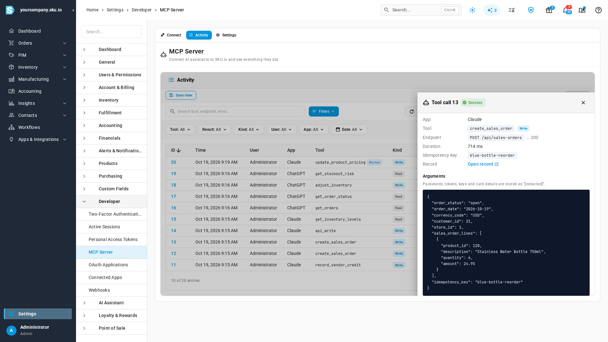608x342 pixels.
Task: Click the settings sidebar Search box
Action: pyautogui.click(x=111, y=32)
